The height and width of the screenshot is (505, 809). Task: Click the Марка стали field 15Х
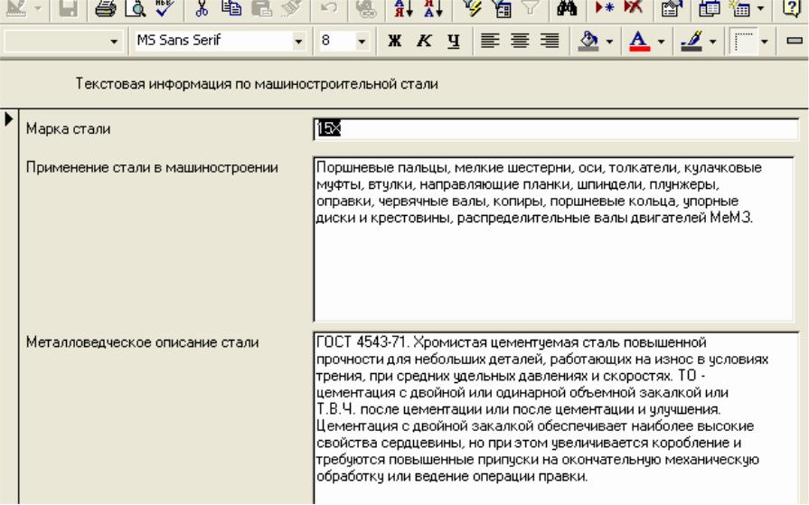coord(556,129)
